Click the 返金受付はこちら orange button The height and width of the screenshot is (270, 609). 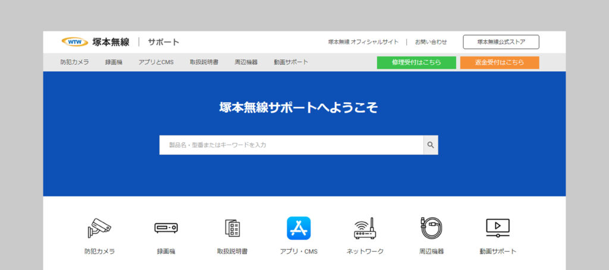tap(500, 62)
